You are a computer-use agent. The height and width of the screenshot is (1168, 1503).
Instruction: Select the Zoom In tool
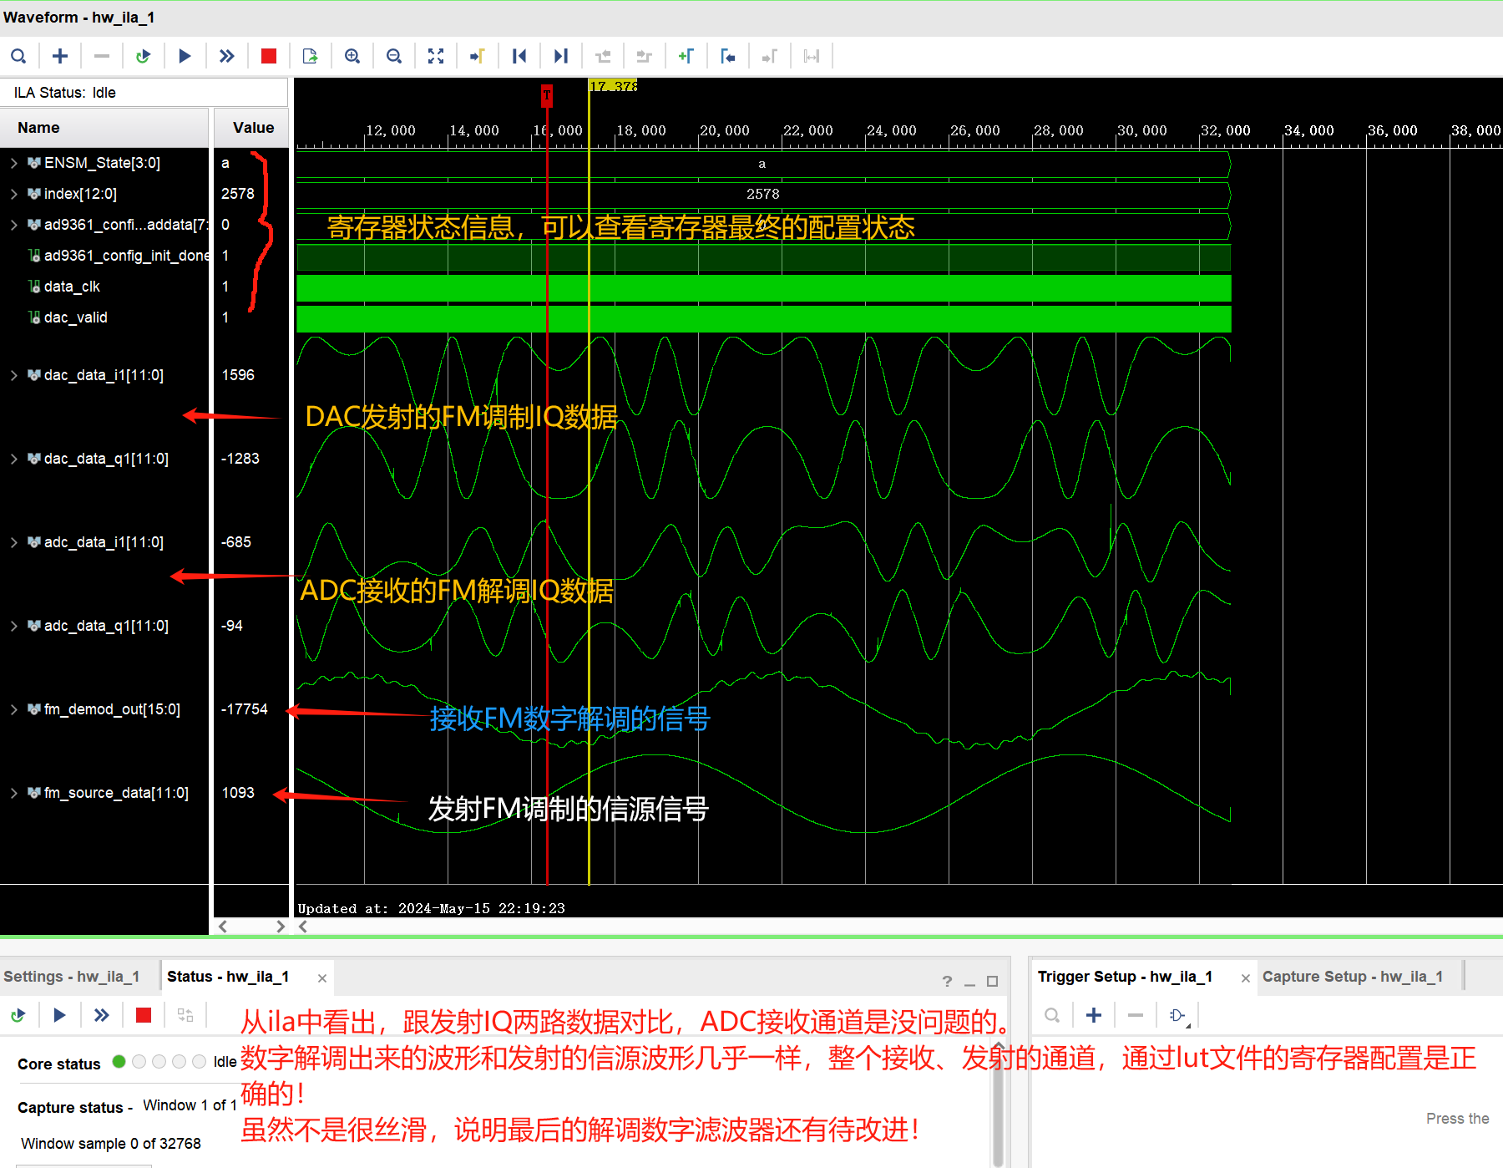click(352, 56)
